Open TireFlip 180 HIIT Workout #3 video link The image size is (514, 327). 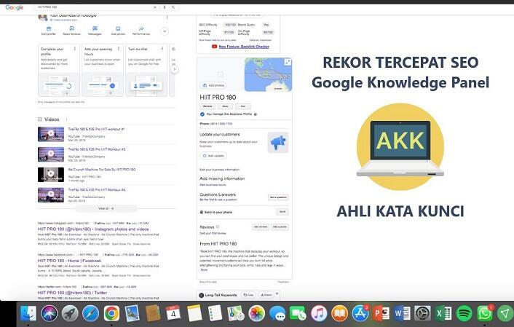pos(97,149)
